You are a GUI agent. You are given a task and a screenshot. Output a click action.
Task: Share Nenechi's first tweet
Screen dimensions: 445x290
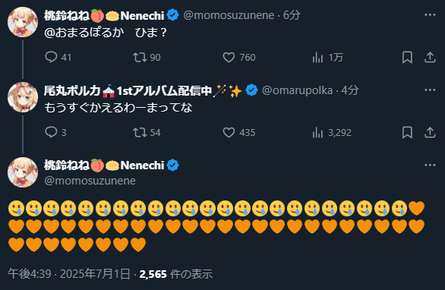pos(430,58)
